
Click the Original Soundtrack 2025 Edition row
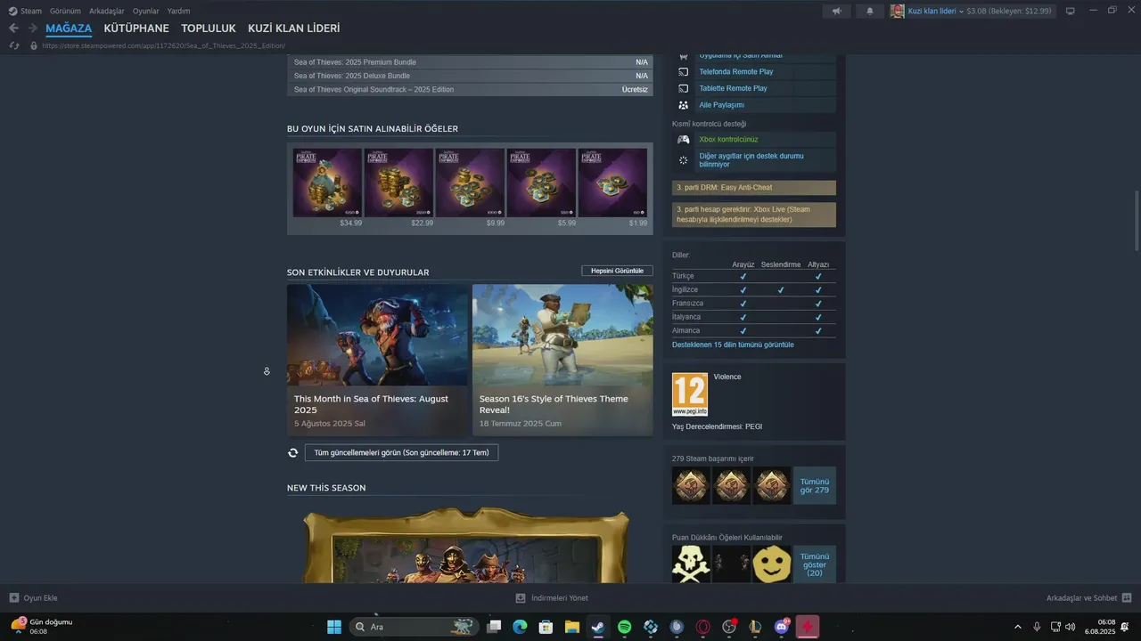[x=470, y=90]
